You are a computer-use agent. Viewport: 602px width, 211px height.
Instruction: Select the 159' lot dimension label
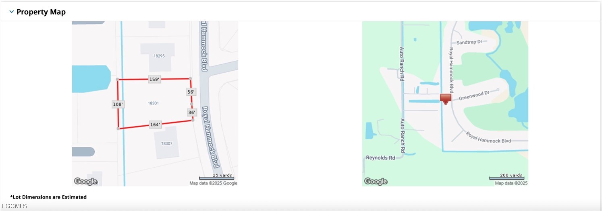point(155,79)
